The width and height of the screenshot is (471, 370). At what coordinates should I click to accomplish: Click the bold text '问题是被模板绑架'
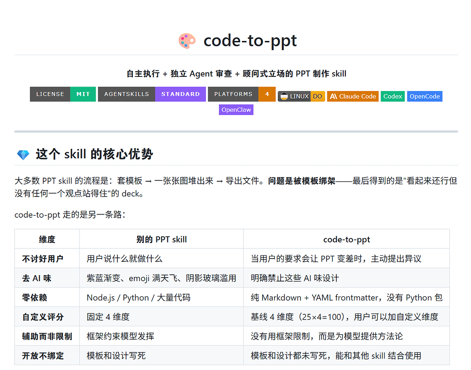[302, 181]
